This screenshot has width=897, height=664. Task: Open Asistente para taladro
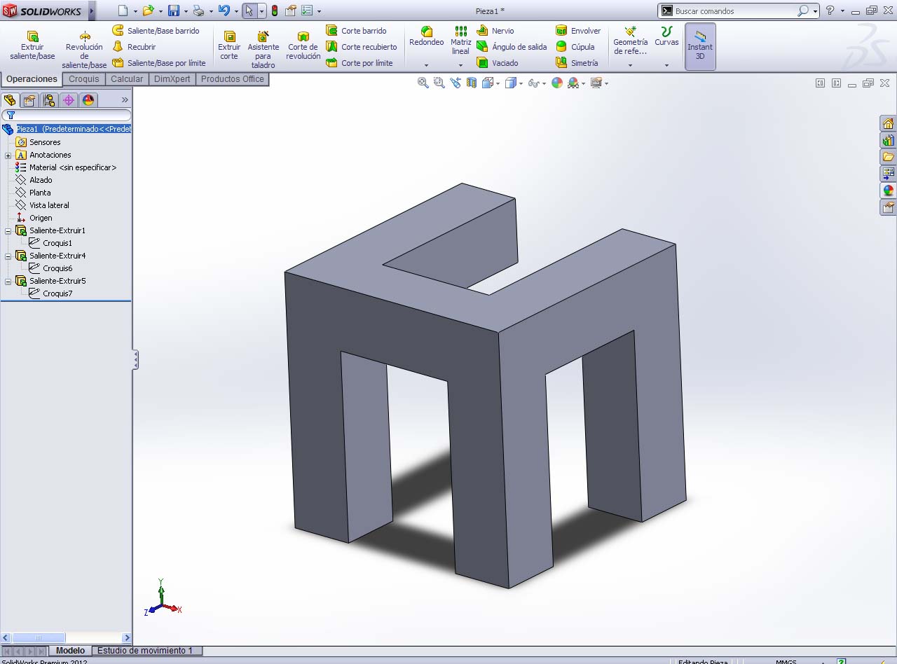(x=263, y=49)
